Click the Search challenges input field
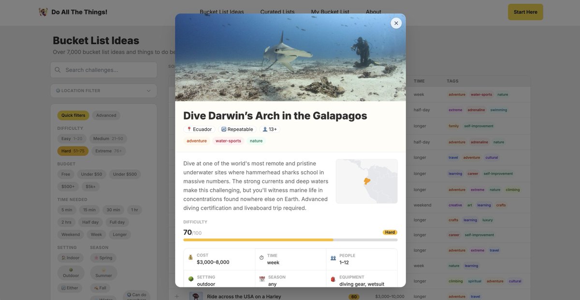The width and height of the screenshot is (580, 300). coord(104,70)
